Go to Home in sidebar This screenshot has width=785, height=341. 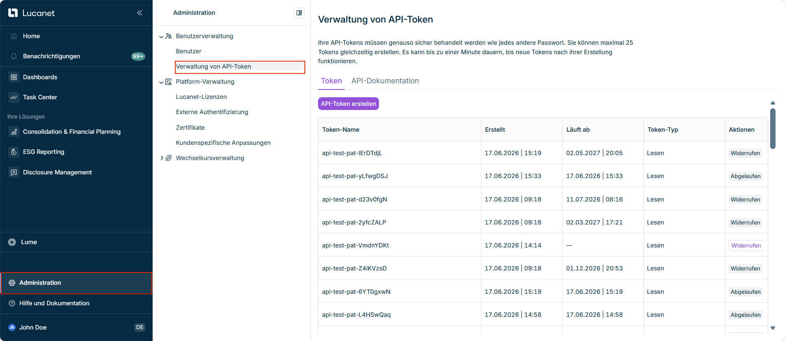click(31, 36)
